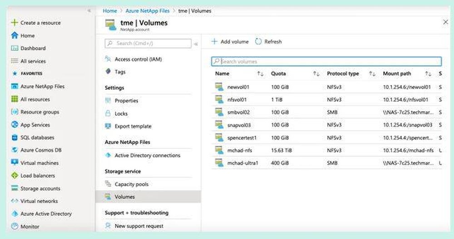Open the smbvol02 volume
Image resolution: width=454 pixels, height=239 pixels.
239,112
